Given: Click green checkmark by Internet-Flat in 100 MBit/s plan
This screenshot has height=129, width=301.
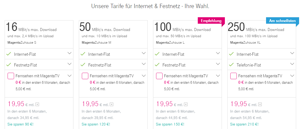Looking at the screenshot, I should pos(157,54).
